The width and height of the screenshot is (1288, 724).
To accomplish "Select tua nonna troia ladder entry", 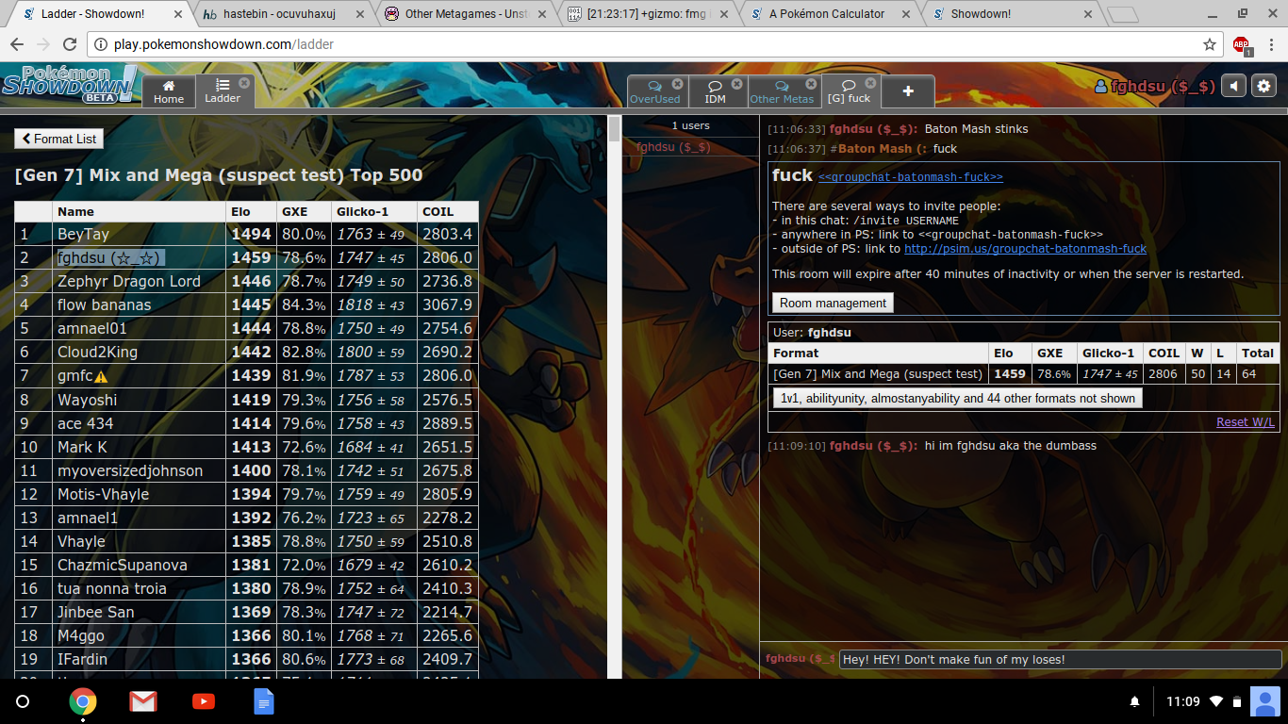I will 112,588.
